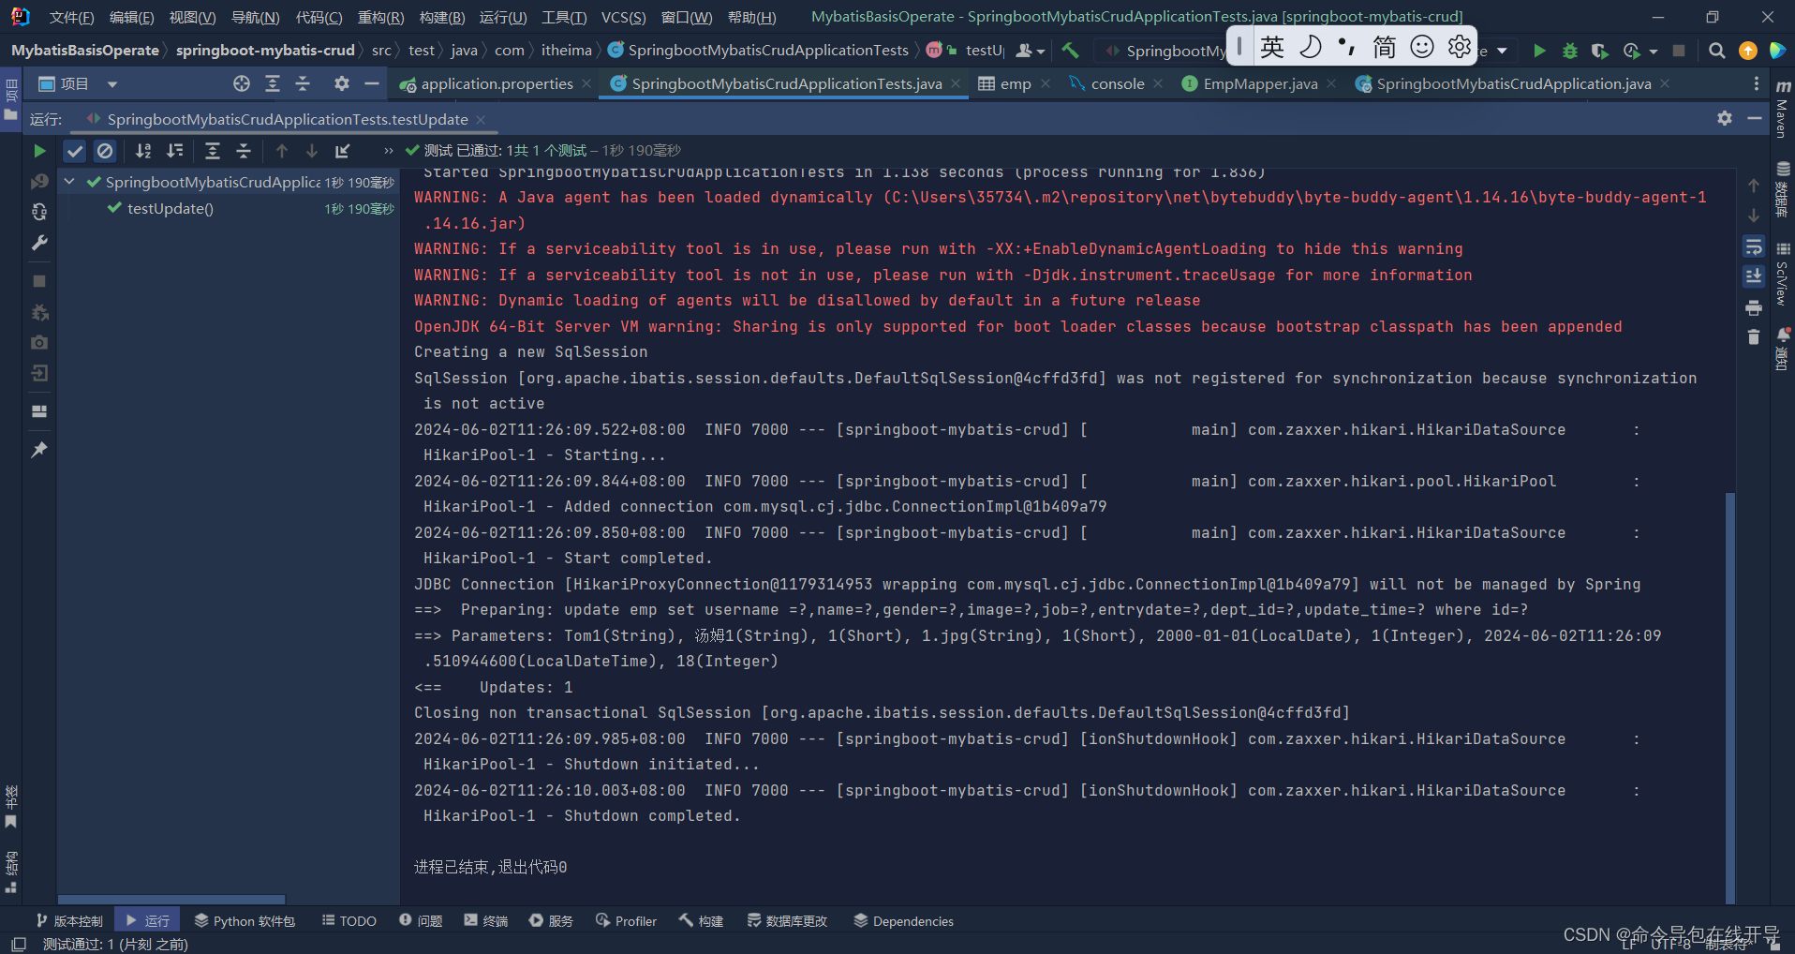The height and width of the screenshot is (954, 1795).
Task: Toggle show passed tests checkmark filter
Action: [x=74, y=151]
